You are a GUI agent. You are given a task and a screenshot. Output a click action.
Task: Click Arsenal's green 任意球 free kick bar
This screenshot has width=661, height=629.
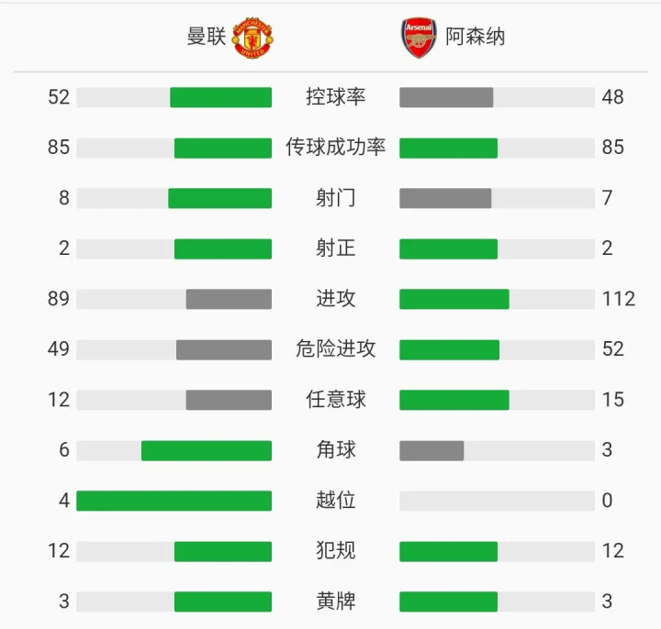pos(454,400)
